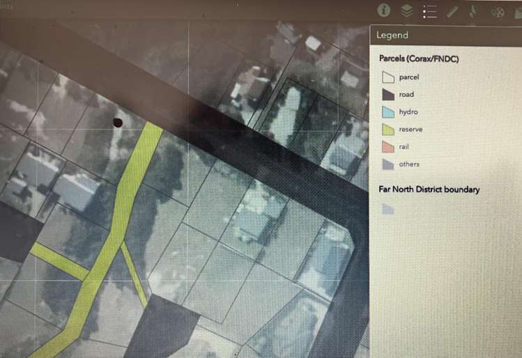Click the pink rail legend swatch
This screenshot has height=358, width=522.
[x=387, y=147]
